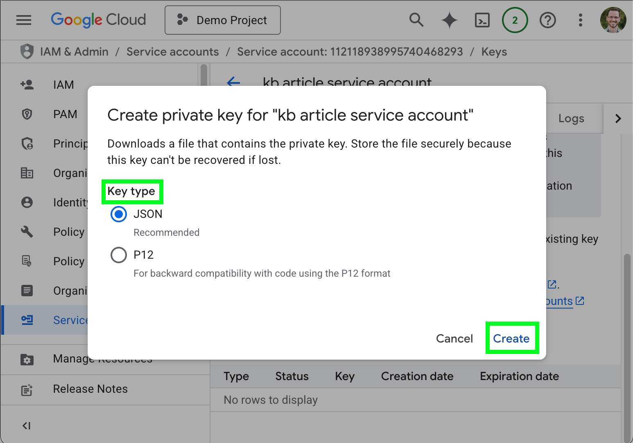Switch to the Logs tab

pos(571,119)
